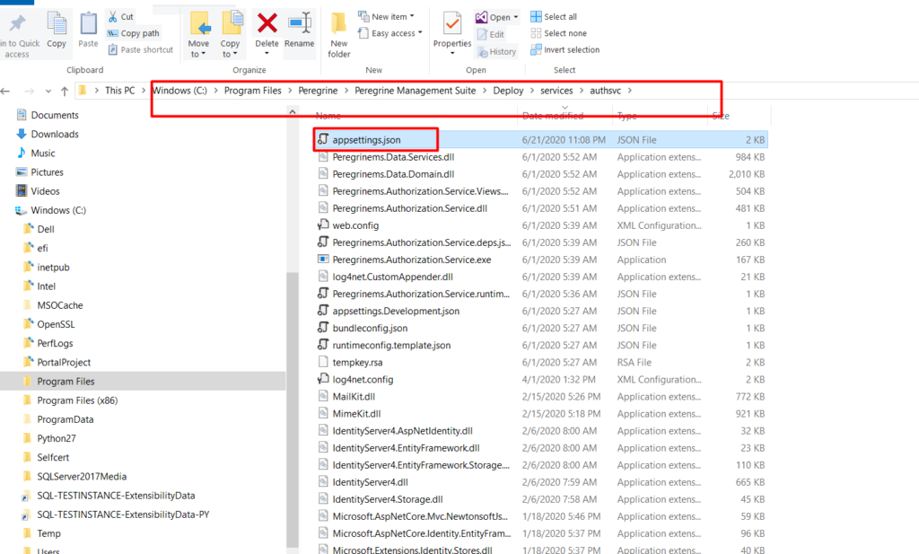Click the Paste shortcut icon
This screenshot has height=554, width=919.
(x=141, y=49)
